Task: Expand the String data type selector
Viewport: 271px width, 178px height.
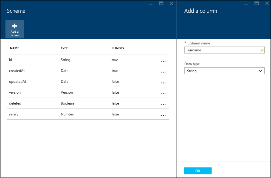Action: 224,71
